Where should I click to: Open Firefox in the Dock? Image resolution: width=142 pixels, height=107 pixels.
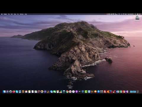click(x=14, y=92)
